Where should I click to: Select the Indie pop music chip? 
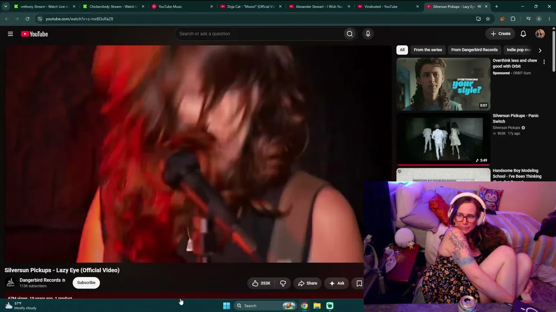519,50
